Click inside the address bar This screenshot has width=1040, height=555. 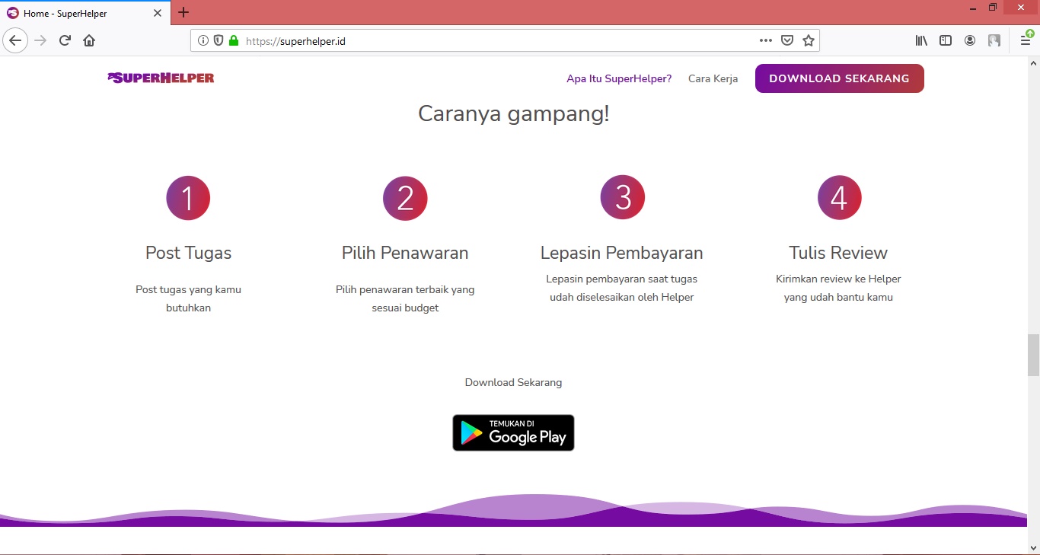pos(457,40)
